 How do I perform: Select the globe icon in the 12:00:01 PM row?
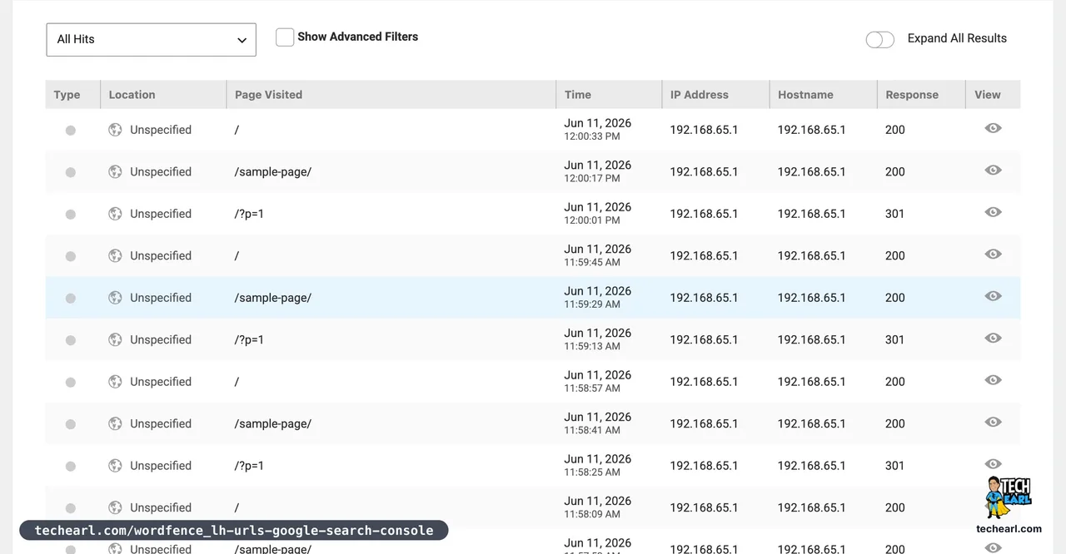point(115,214)
